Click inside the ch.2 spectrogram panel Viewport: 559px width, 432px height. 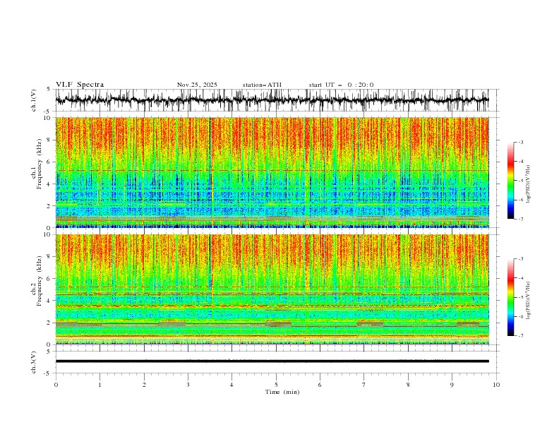272,289
